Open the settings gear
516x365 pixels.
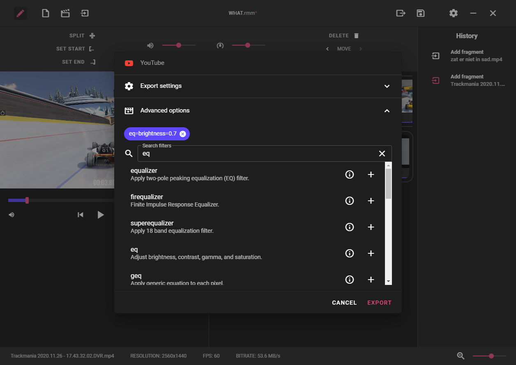(453, 13)
